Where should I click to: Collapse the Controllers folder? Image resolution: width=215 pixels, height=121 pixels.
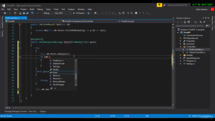coord(181,47)
